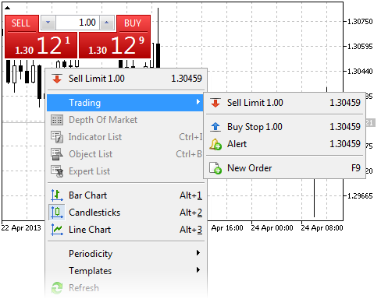Choose Indicator List menu entry
This screenshot has width=381, height=299.
[x=126, y=137]
